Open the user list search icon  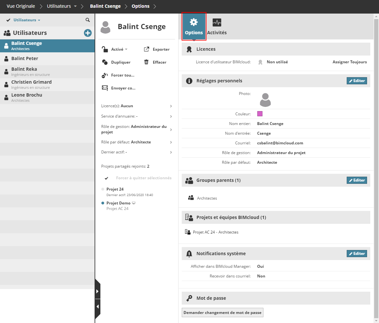click(87, 20)
